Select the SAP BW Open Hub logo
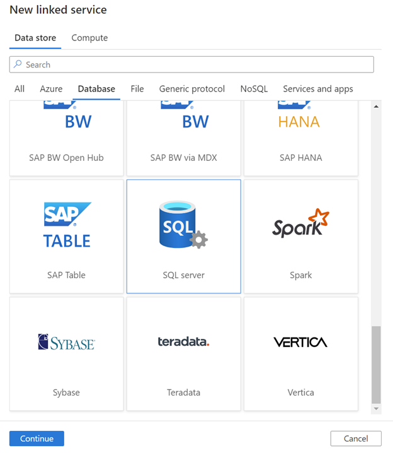Viewport: 393px width, 453px height. (x=67, y=115)
